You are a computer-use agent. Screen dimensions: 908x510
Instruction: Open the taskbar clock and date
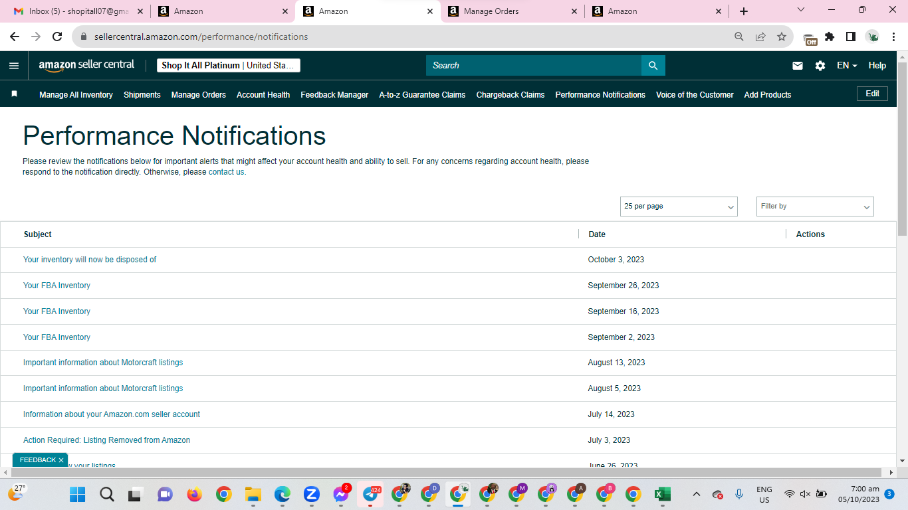click(x=859, y=494)
